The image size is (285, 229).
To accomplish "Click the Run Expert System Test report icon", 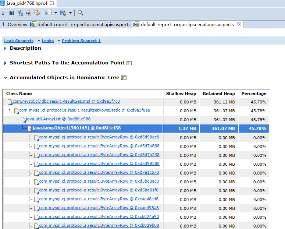I will (49, 13).
